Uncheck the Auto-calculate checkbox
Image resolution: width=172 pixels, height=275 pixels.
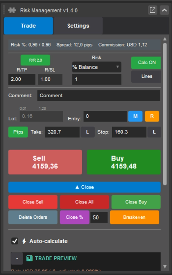coord(15,241)
